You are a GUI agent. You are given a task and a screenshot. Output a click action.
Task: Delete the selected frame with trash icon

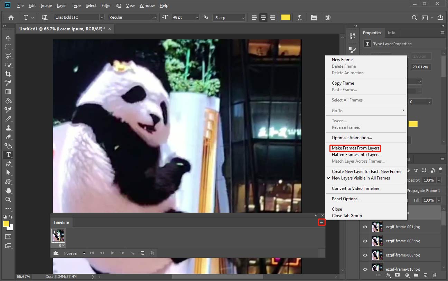tap(152, 253)
